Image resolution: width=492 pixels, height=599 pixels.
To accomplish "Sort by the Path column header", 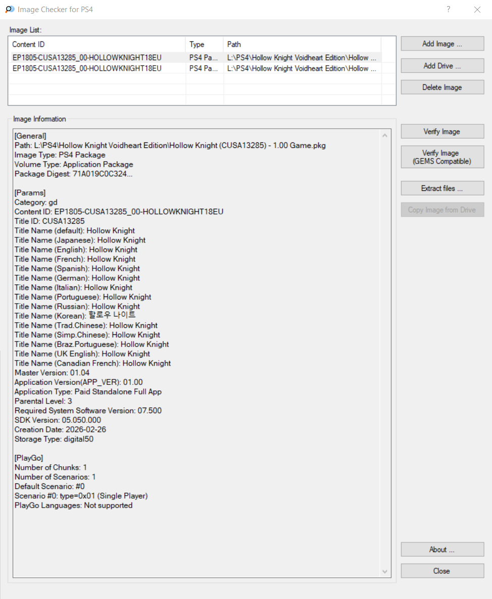I will [302, 44].
